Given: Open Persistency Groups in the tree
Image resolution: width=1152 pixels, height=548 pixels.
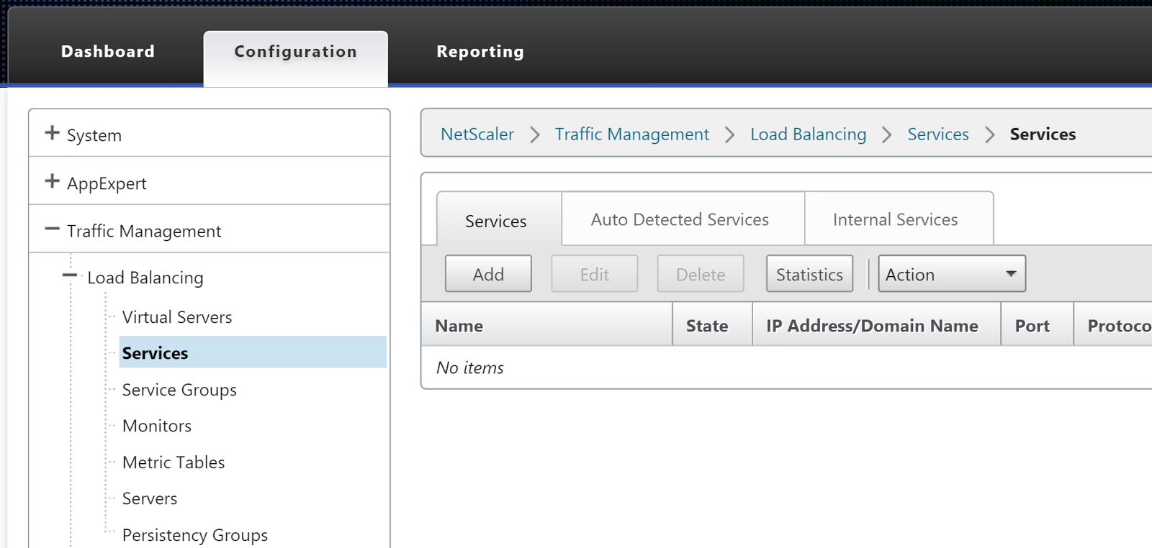Looking at the screenshot, I should [x=195, y=535].
